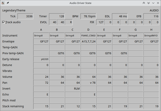Click channel C Invert cell RLM

[x=73, y=89]
